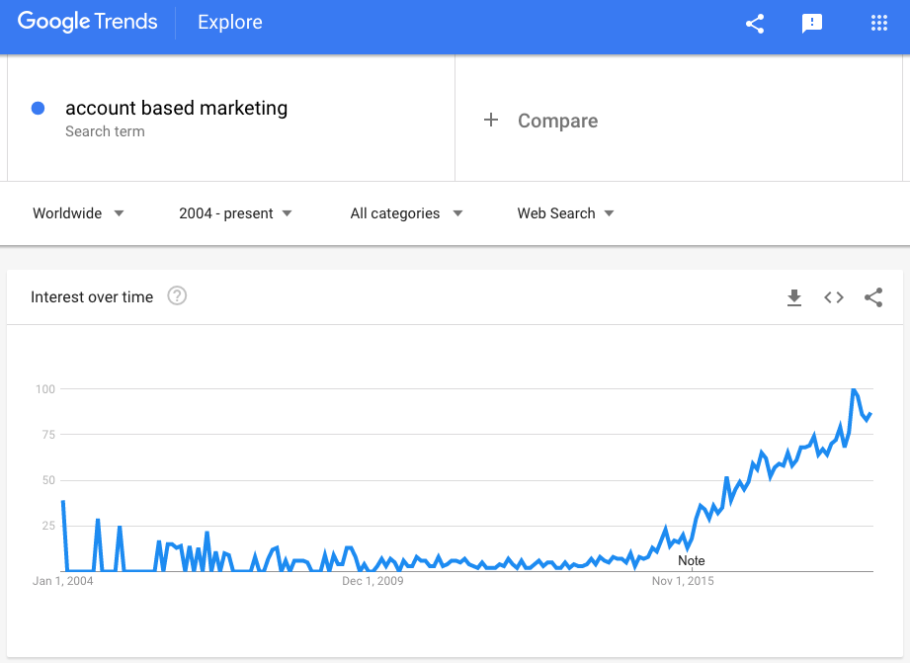This screenshot has height=663, width=910.
Task: Click the blue dot color indicator
Action: pyautogui.click(x=38, y=108)
